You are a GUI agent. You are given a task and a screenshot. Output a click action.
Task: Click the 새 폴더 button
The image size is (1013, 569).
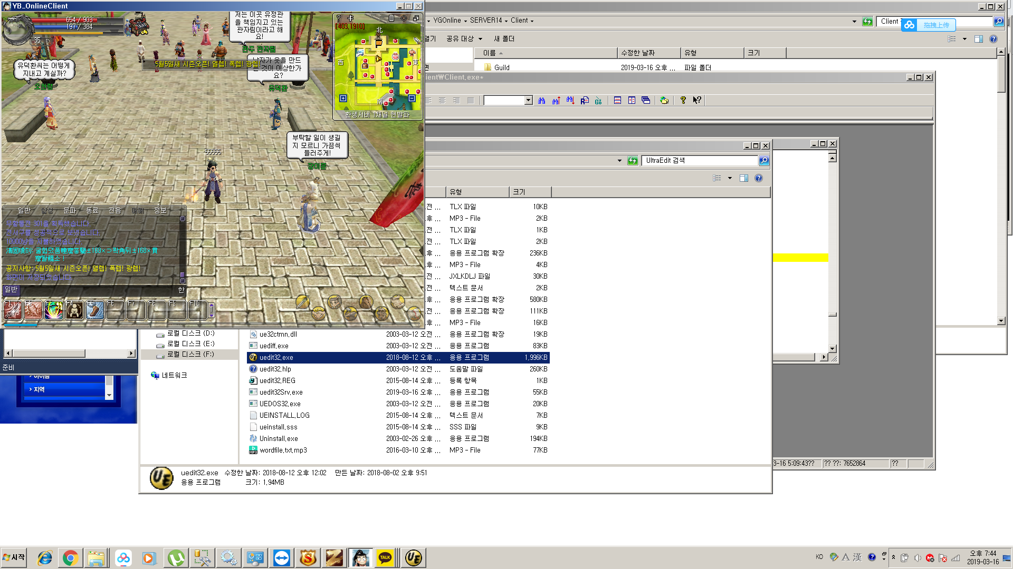[504, 38]
